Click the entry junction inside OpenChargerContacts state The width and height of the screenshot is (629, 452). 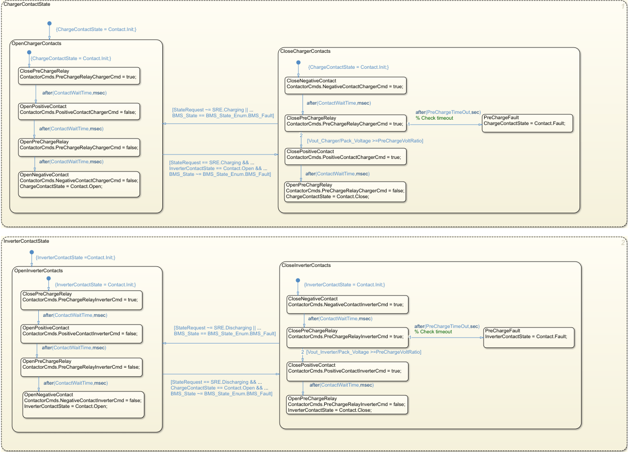click(29, 52)
